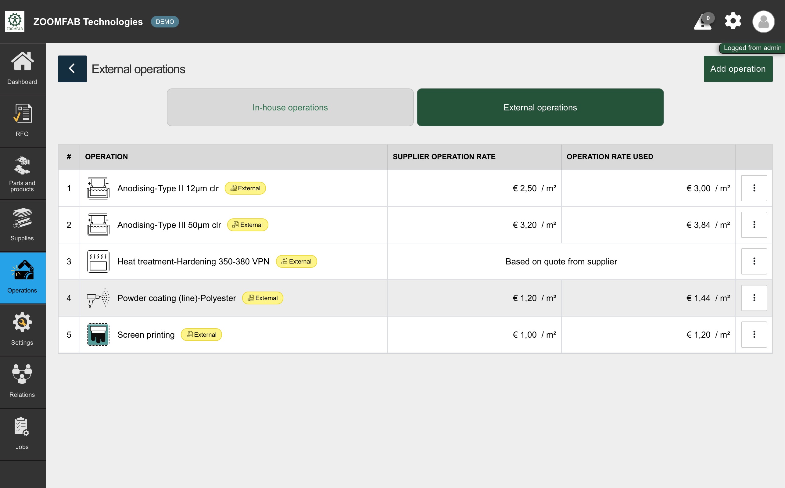The image size is (785, 488).
Task: Go to the RFQ section
Action: point(22,120)
